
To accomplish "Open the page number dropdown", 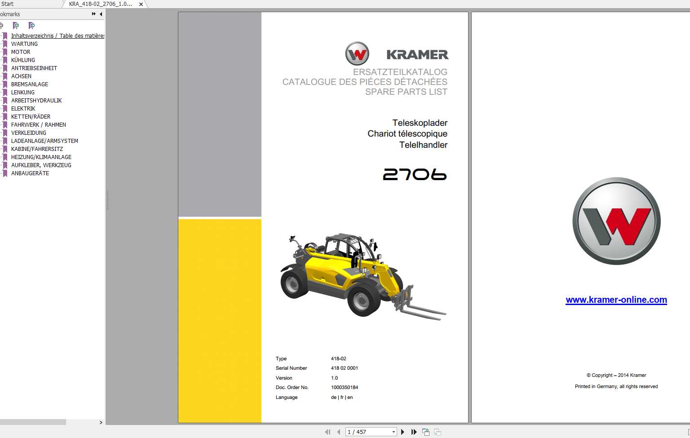I will [x=394, y=432].
